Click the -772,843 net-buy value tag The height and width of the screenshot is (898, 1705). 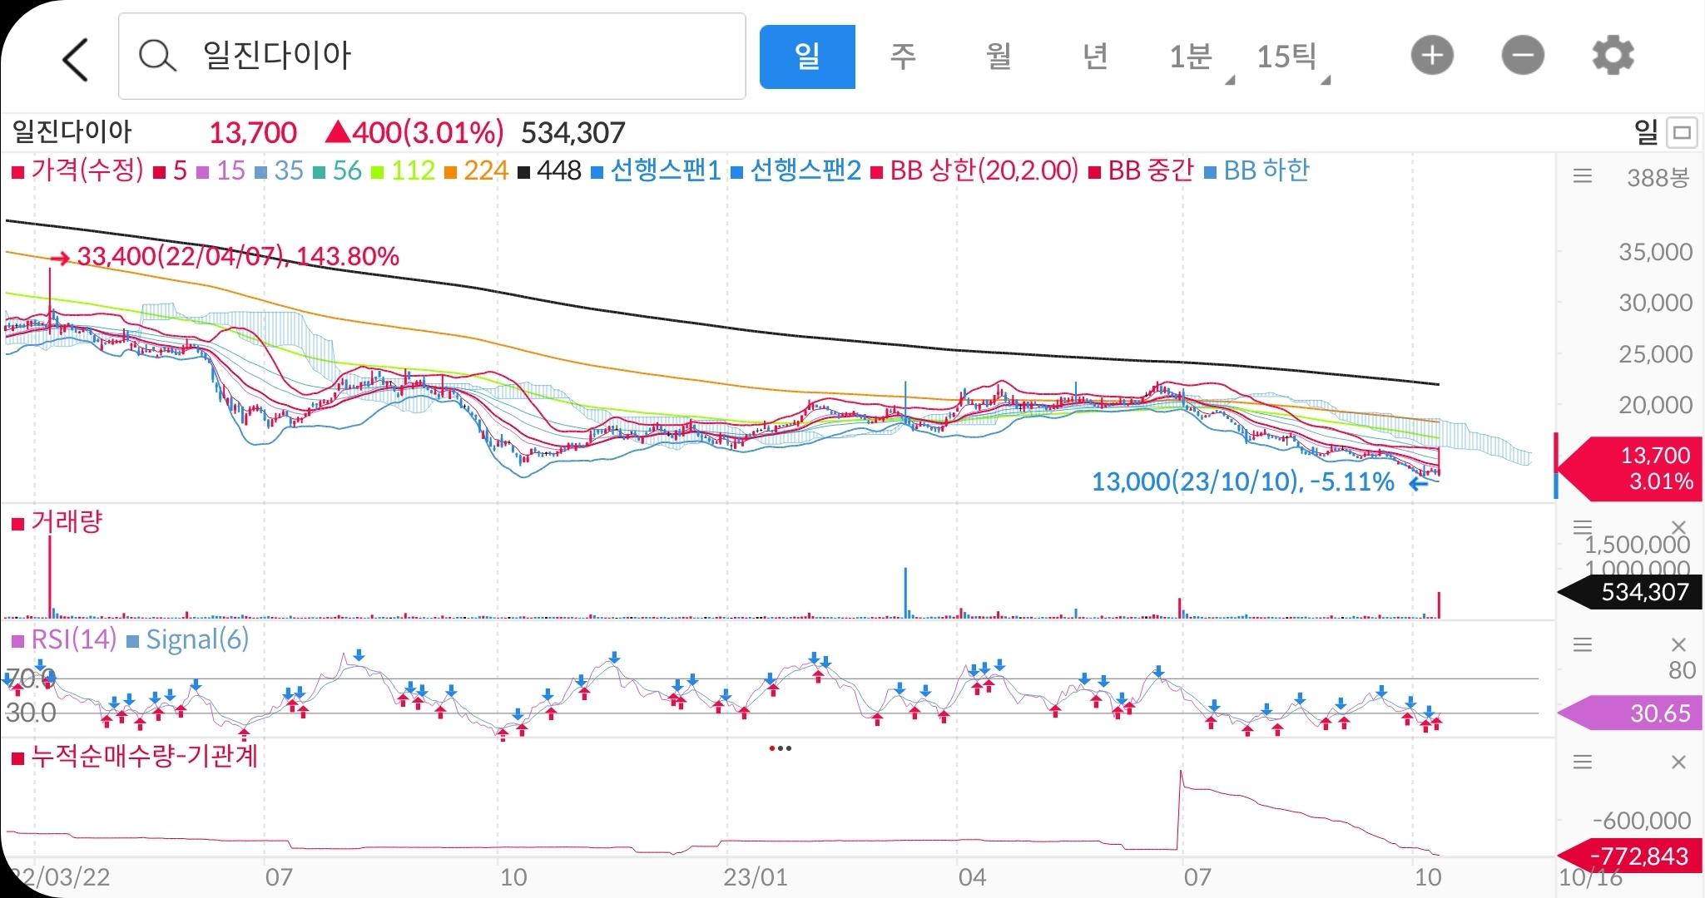click(x=1629, y=856)
